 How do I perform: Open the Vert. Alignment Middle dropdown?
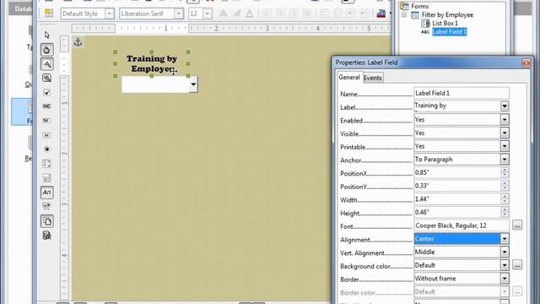tap(505, 252)
